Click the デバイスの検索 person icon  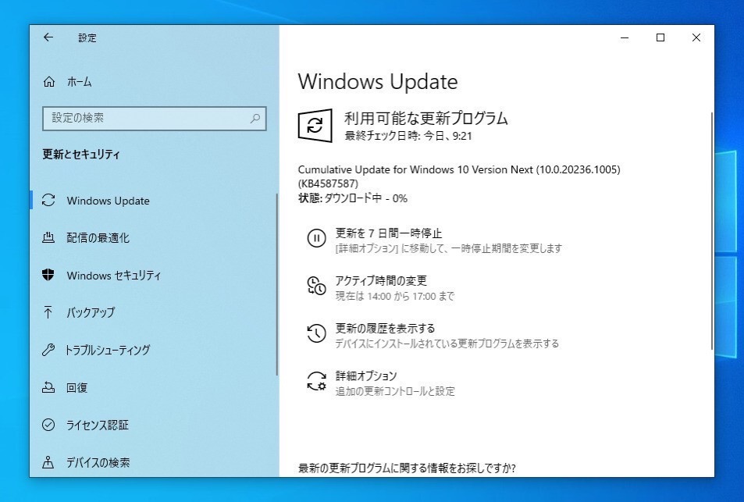[48, 461]
